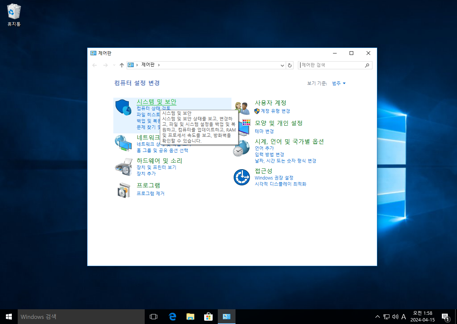Open the view by 범주 dropdown

coord(339,84)
